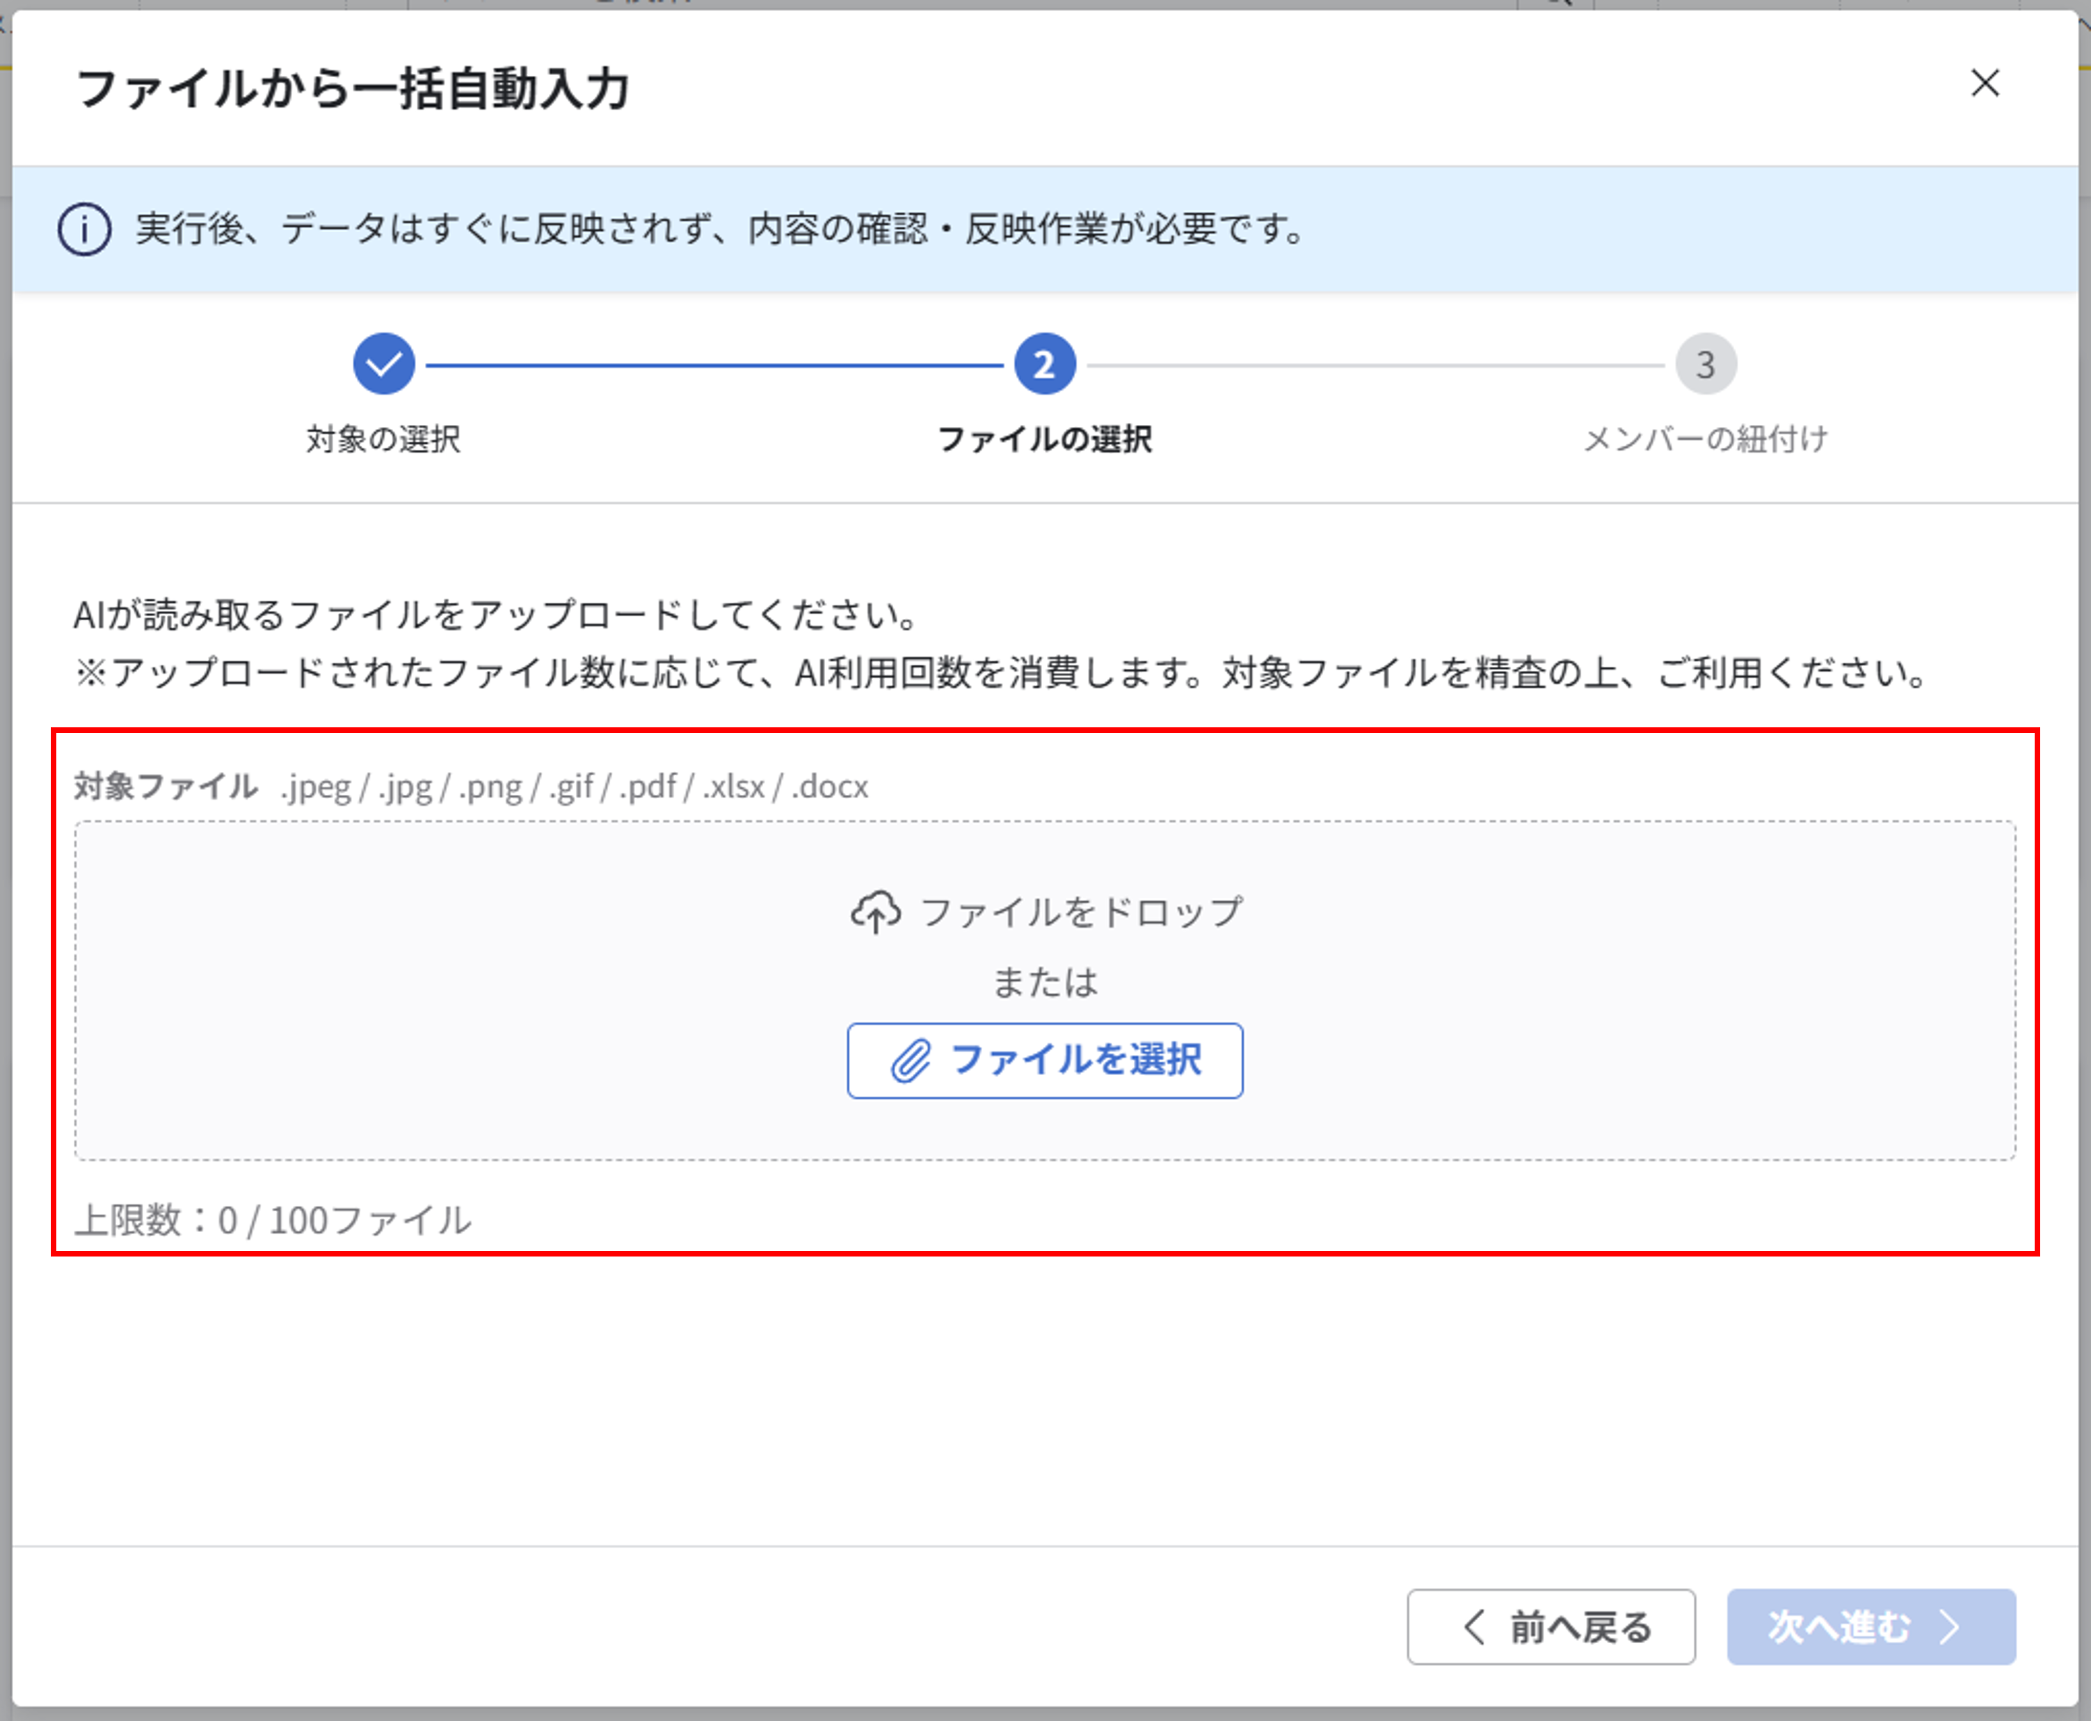The width and height of the screenshot is (2091, 1721).
Task: Click the step 2 circle indicator
Action: tap(1044, 364)
